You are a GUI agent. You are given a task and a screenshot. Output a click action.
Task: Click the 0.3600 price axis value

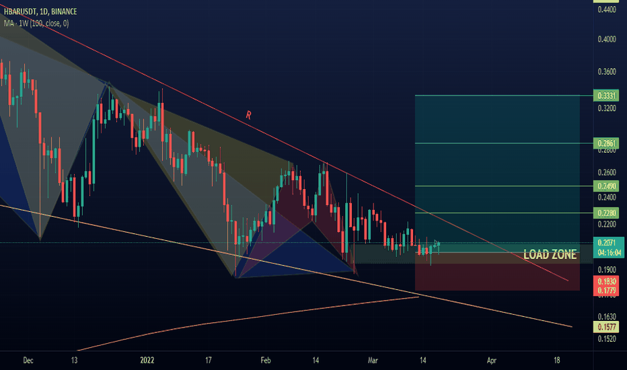click(x=607, y=72)
